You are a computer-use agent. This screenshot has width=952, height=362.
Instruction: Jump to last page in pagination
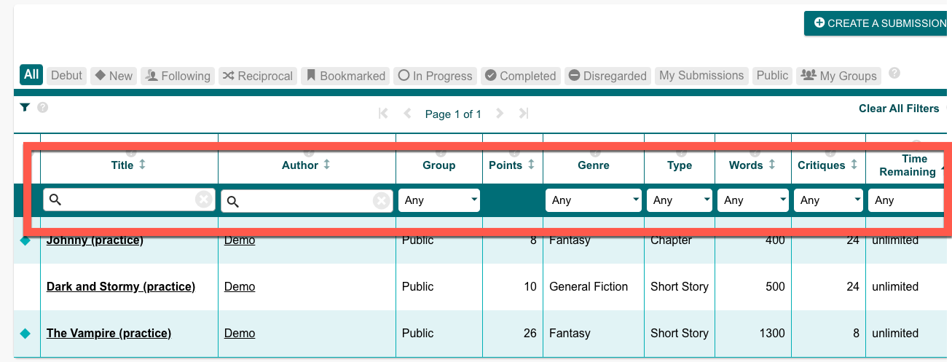[x=523, y=114]
